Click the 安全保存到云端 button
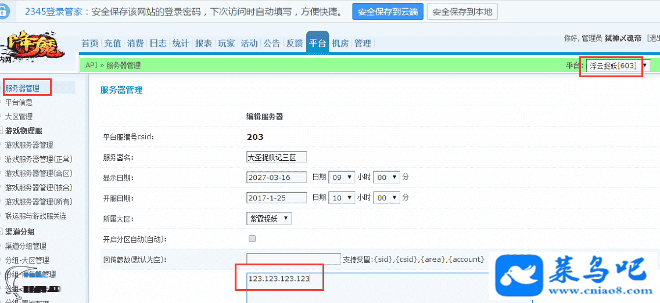Image resolution: width=660 pixels, height=303 pixels. [387, 12]
